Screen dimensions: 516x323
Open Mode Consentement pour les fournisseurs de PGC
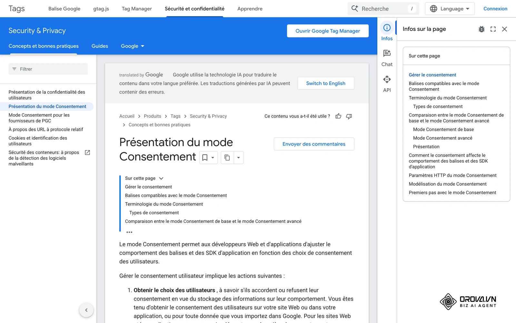[39, 118]
